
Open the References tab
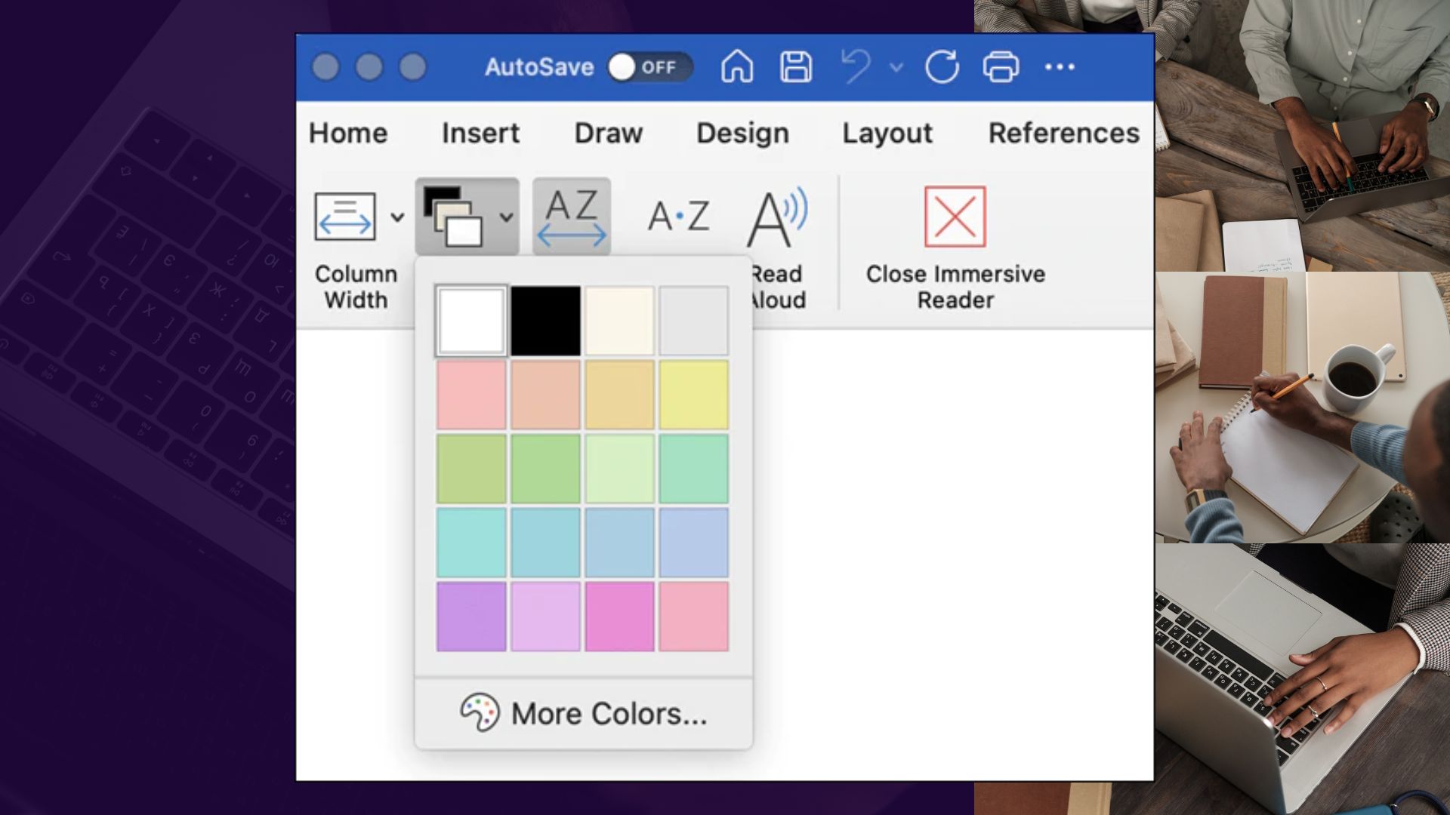1063,133
